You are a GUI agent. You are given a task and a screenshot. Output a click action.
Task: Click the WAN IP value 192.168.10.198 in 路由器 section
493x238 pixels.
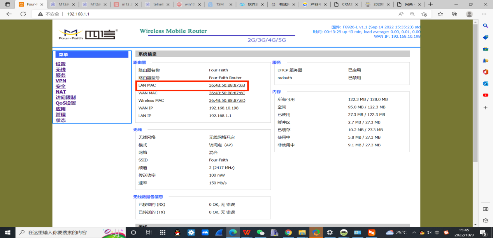224,108
